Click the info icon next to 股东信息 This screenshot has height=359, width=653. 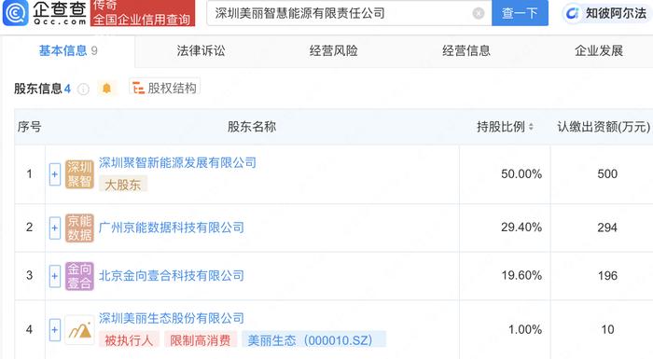pyautogui.click(x=83, y=89)
